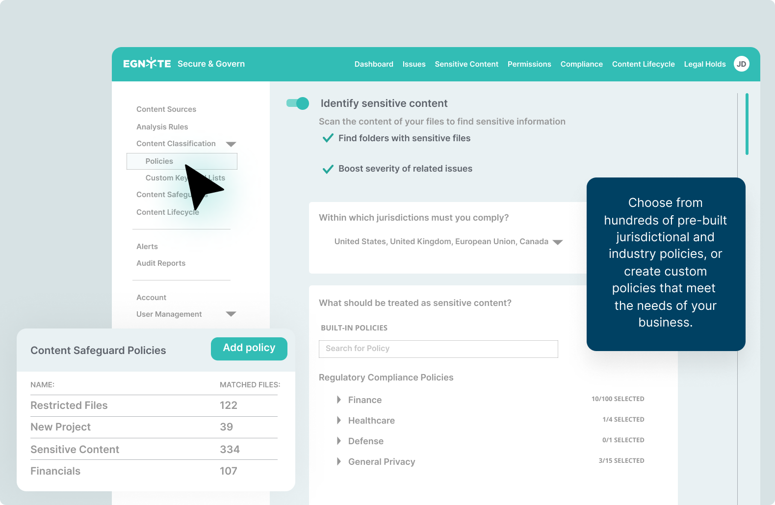Screen dimensions: 775x505
Task: Expand the Healthcare policy group
Action: (x=339, y=421)
